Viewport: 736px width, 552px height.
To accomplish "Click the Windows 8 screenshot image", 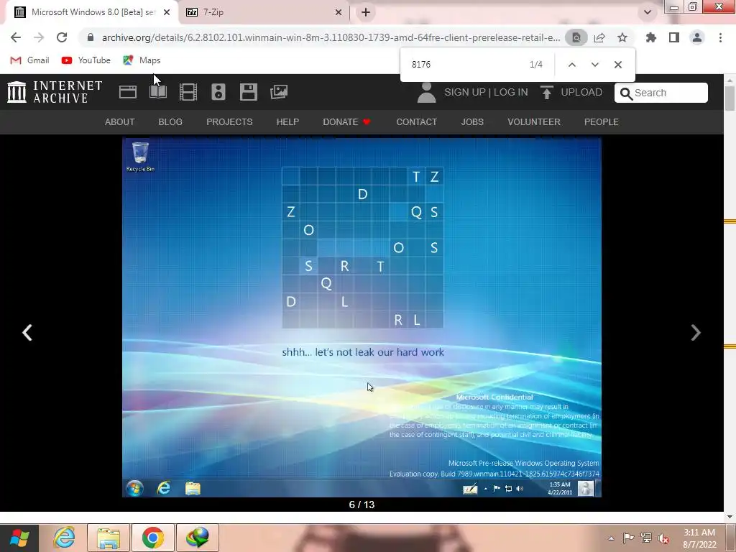I will 362,317.
